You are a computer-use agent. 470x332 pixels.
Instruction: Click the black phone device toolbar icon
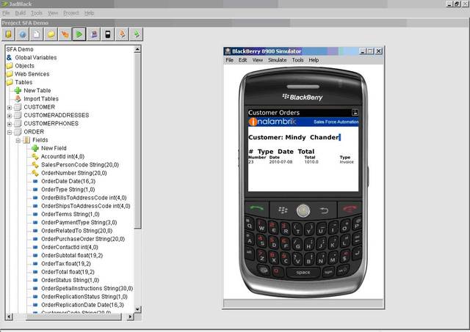click(108, 34)
